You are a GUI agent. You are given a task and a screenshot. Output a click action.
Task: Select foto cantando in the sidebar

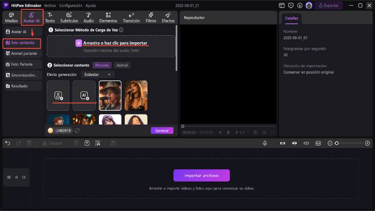(x=22, y=43)
